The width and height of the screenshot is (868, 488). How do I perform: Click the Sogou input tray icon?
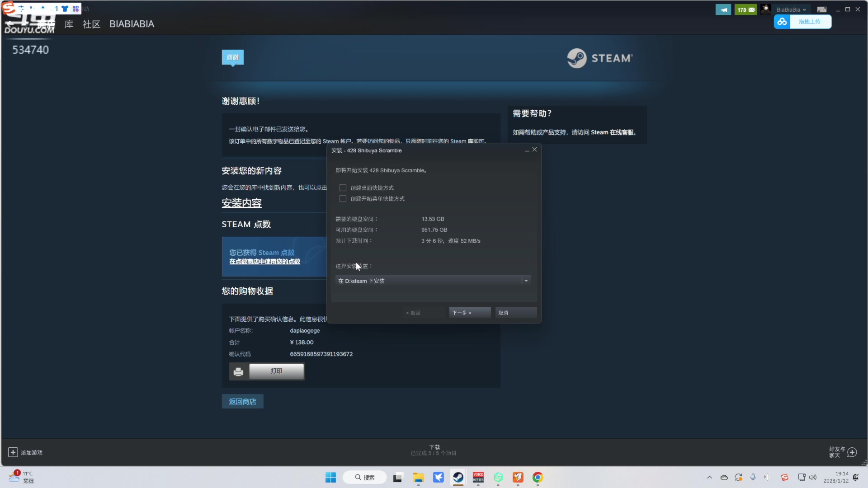point(784,478)
